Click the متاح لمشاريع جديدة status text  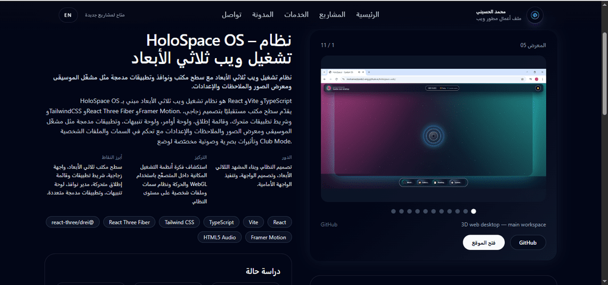(105, 15)
